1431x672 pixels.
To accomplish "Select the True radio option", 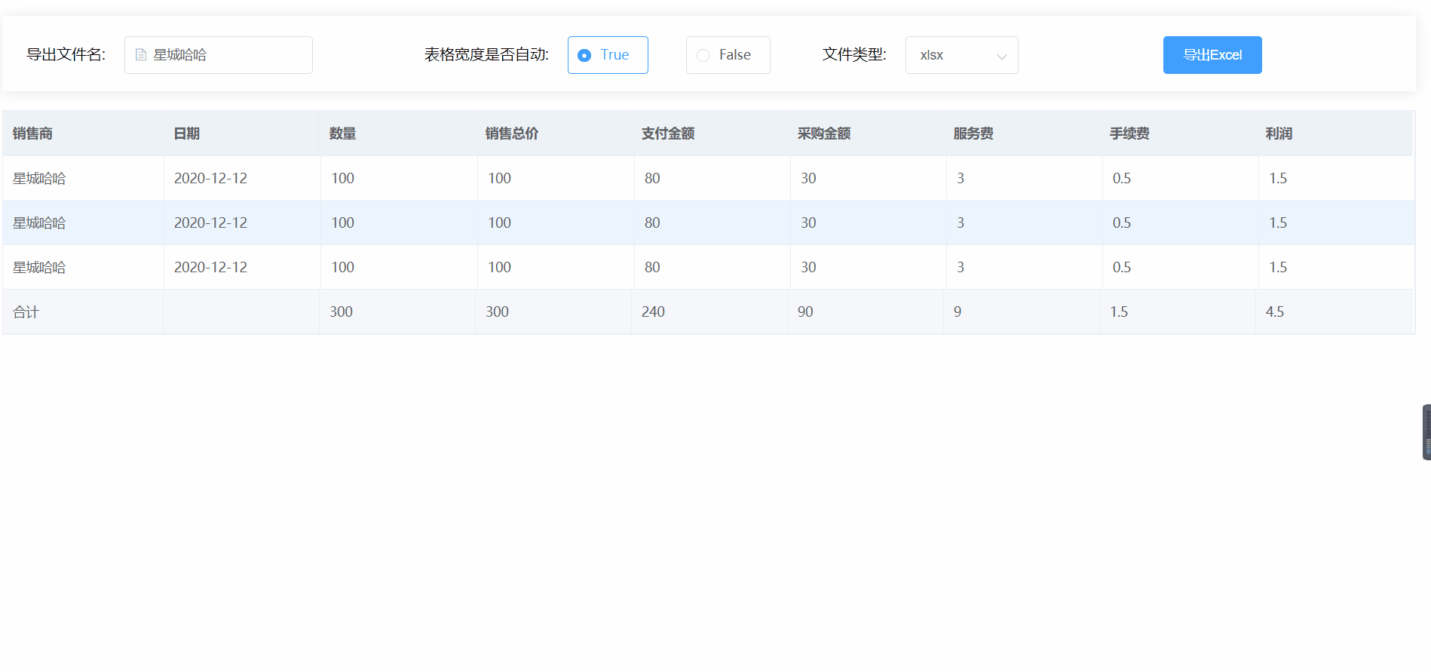I will pos(607,55).
